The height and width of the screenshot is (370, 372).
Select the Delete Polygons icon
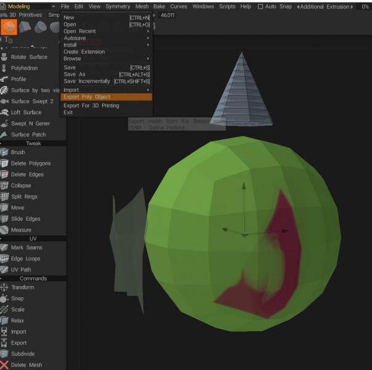pos(4,163)
